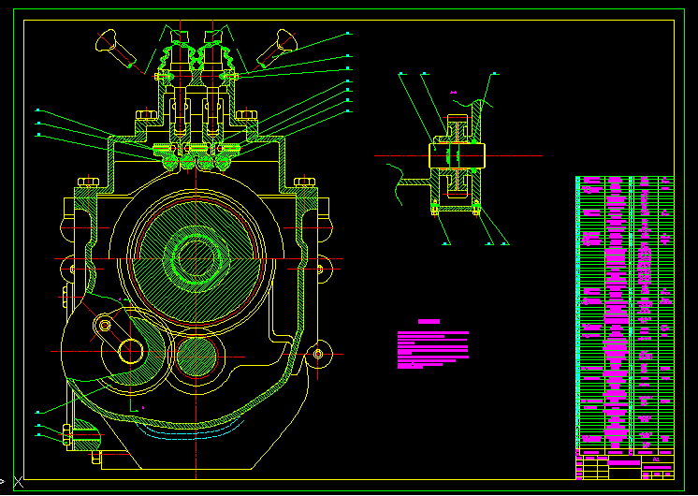Image resolution: width=698 pixels, height=496 pixels.
Task: Select the small green hatched gear below
Action: pos(196,356)
